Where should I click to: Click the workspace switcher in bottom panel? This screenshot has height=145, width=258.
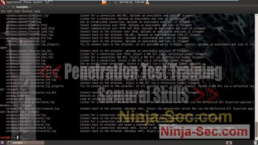coord(229,143)
